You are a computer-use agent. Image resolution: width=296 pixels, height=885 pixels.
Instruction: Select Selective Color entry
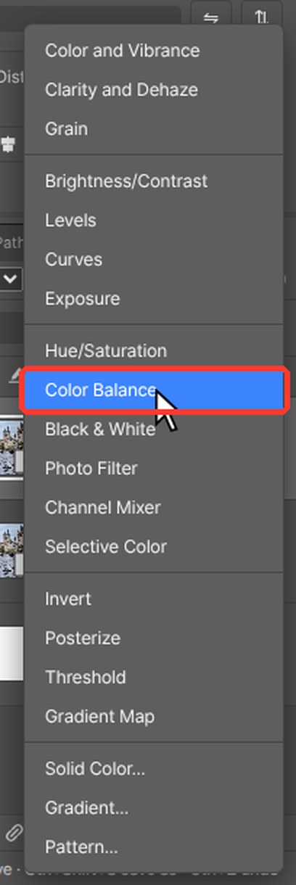(154, 547)
